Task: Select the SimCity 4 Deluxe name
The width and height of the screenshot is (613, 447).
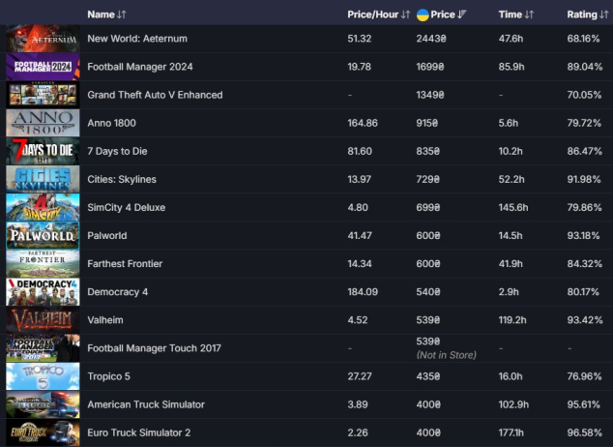Action: [x=127, y=208]
